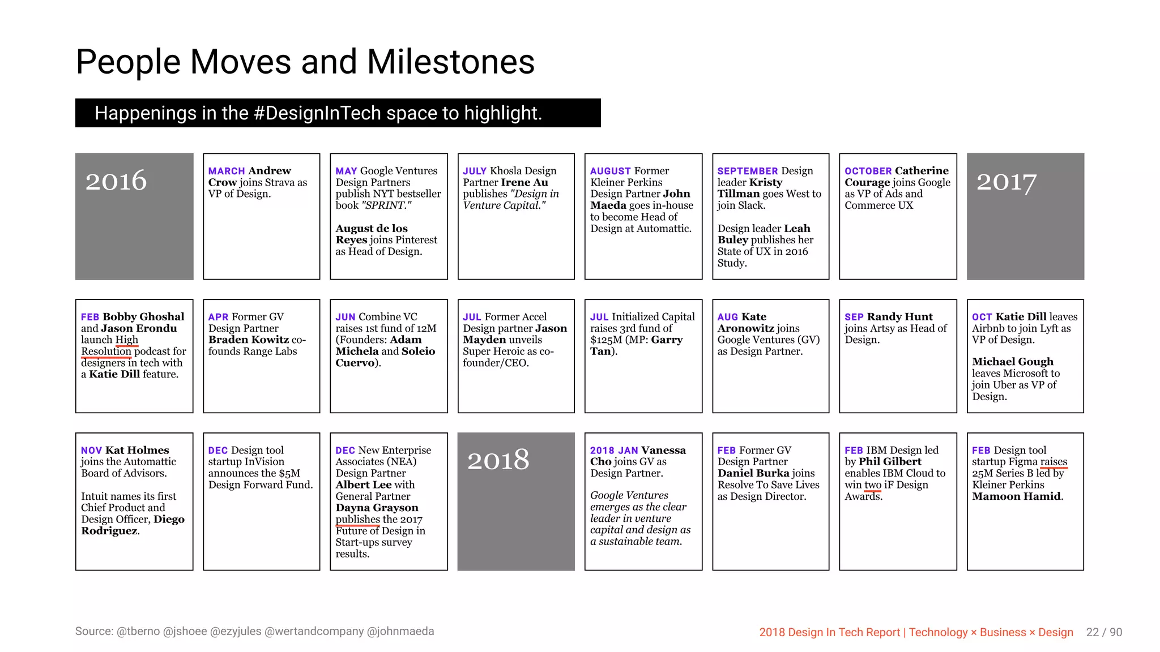This screenshot has height=652, width=1160.
Task: Open the SEPTEMBER Kristy Tillman card
Action: [770, 216]
